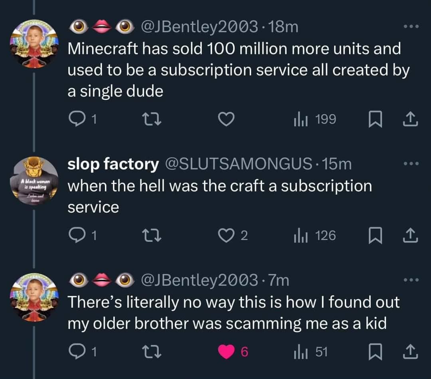The height and width of the screenshot is (379, 431).
Task: Reply to slop factory's tweet
Action: tap(75, 236)
